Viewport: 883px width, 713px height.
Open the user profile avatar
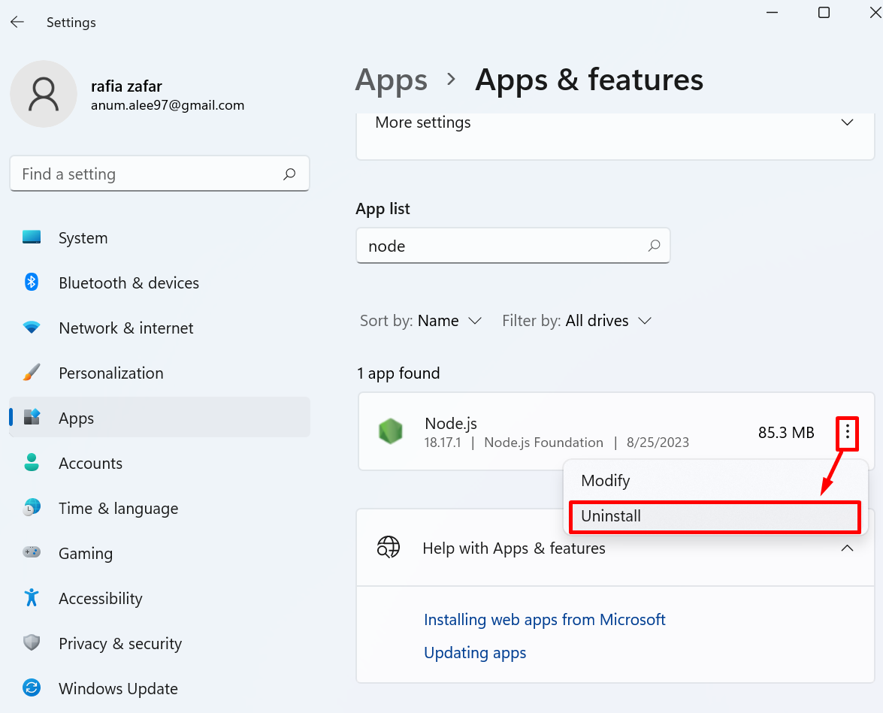44,94
